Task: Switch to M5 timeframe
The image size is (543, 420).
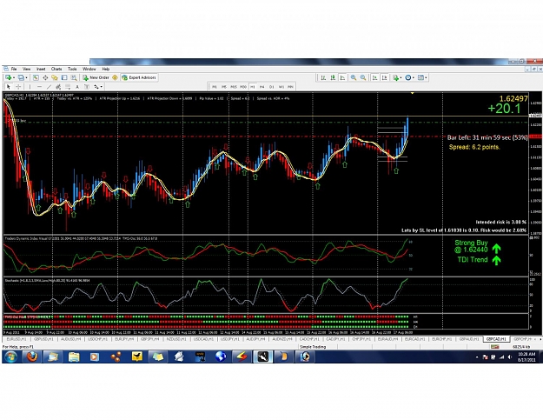Action: click(x=224, y=87)
